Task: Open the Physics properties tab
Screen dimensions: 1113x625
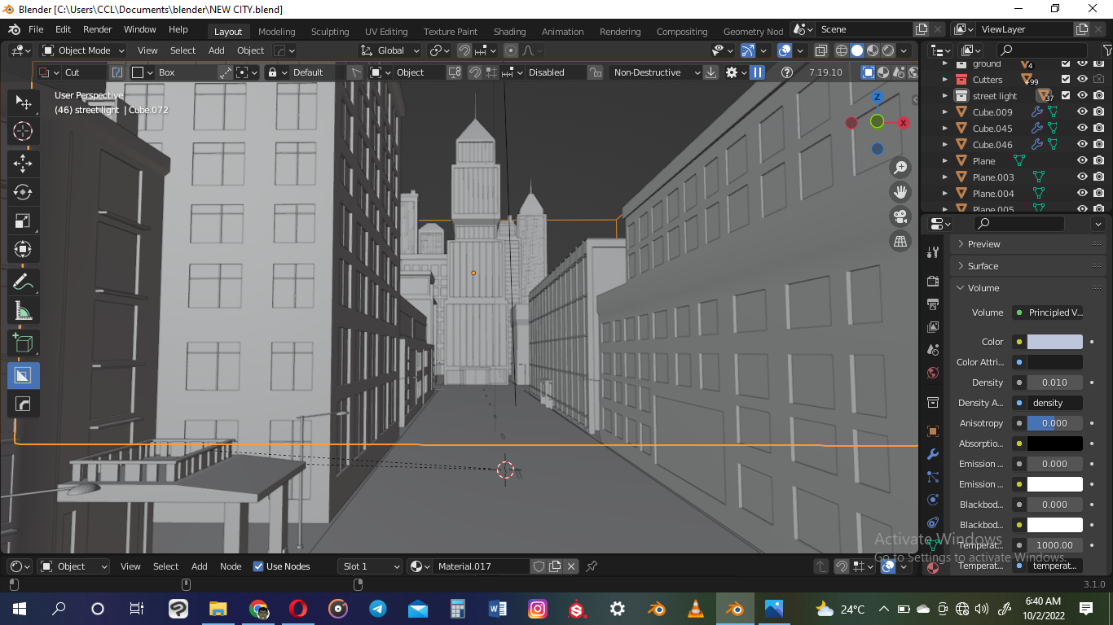Action: (933, 500)
